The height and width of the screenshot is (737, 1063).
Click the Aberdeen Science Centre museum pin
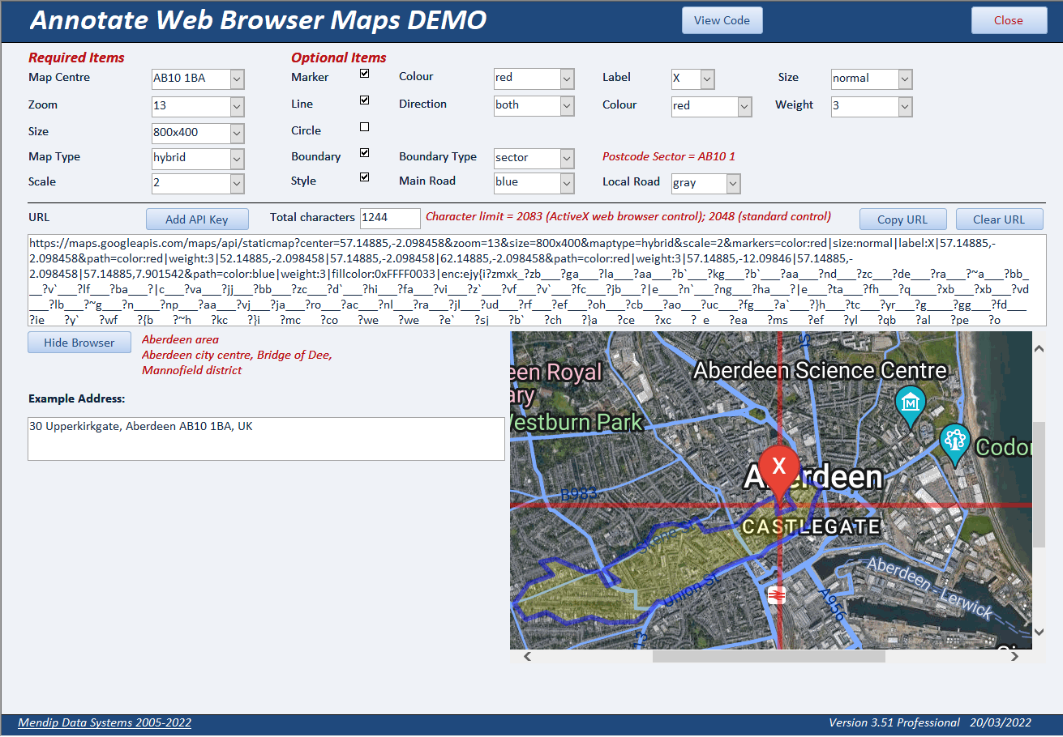point(911,406)
